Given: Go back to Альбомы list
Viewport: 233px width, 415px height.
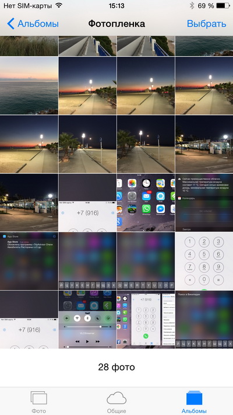Looking at the screenshot, I should click(33, 24).
